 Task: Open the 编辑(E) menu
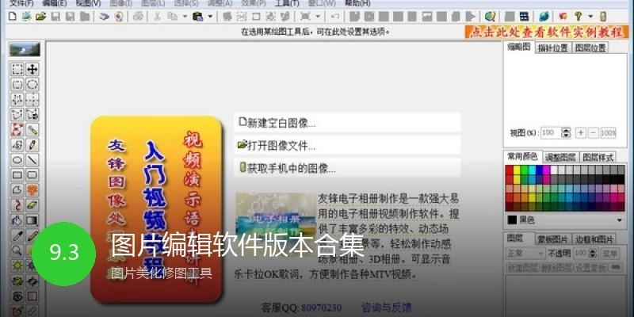[54, 3]
